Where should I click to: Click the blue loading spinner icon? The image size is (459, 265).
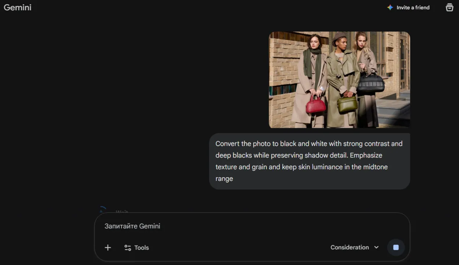[102, 210]
